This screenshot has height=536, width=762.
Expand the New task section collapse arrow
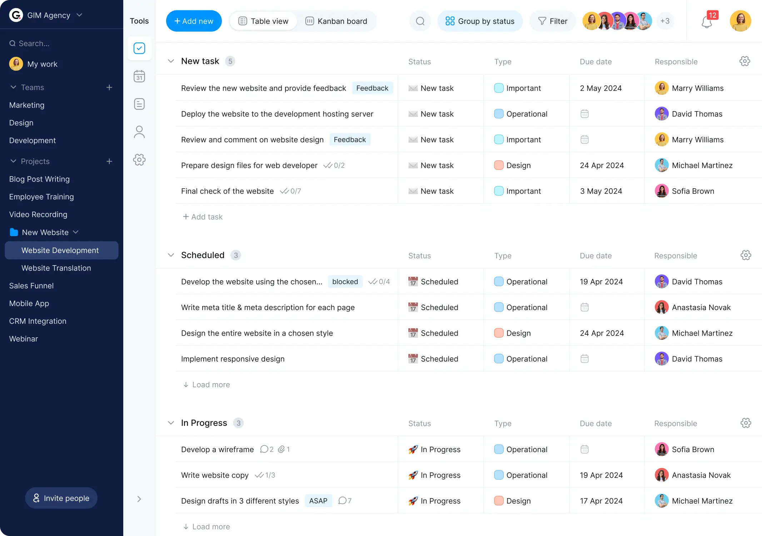(x=170, y=61)
